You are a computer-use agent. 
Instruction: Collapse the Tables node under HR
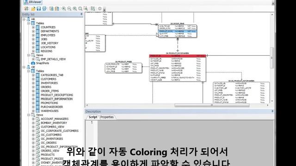(x=29, y=24)
